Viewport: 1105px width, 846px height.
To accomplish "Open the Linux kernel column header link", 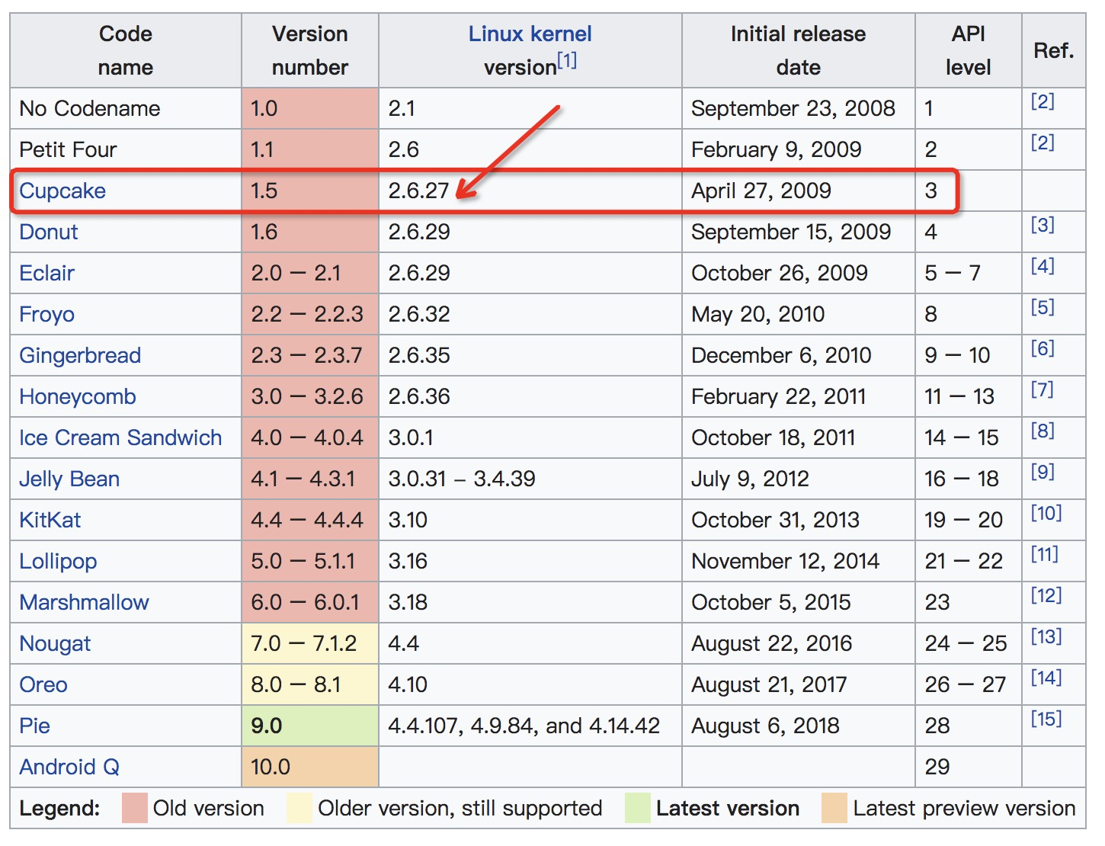I will point(530,34).
